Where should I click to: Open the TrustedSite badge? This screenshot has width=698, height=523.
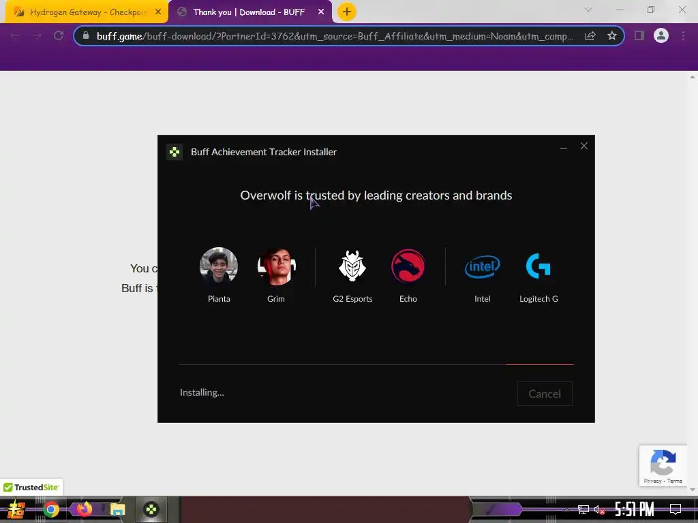(31, 488)
